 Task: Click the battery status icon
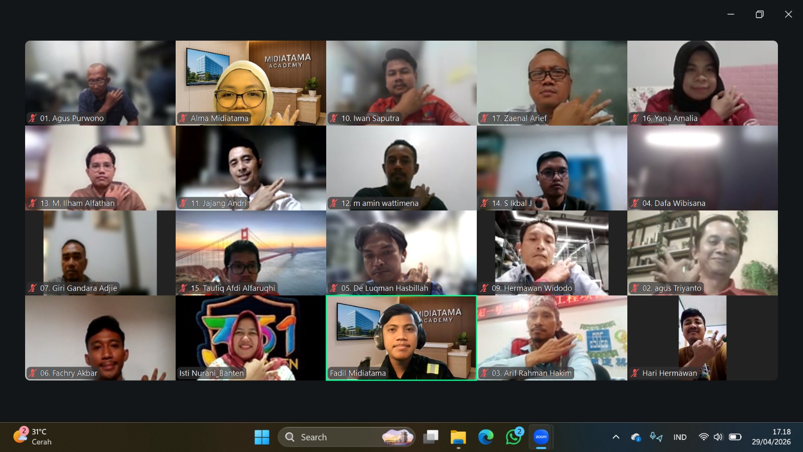735,437
